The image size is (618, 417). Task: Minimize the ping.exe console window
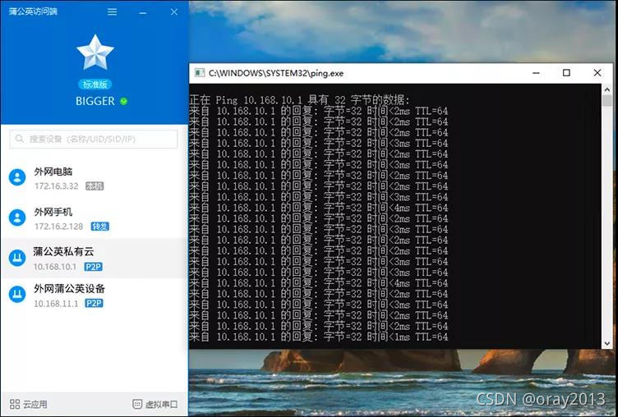[536, 73]
